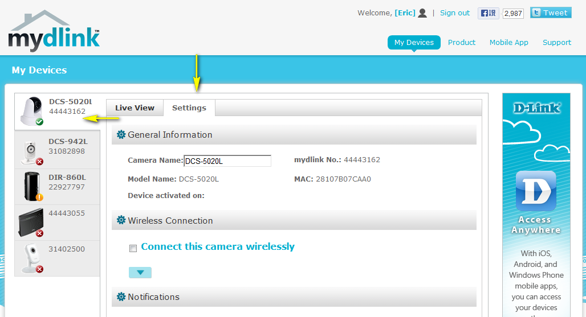Click the My Devices page heading
This screenshot has width=586, height=317.
[39, 70]
